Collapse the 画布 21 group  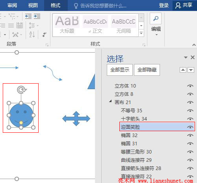[x=111, y=101]
